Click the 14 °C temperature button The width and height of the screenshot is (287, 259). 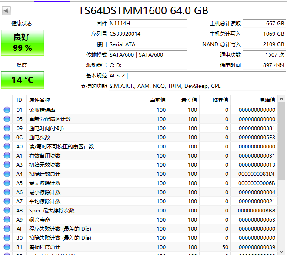click(23, 80)
